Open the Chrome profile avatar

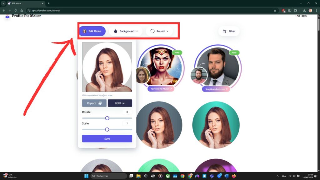pos(310,10)
